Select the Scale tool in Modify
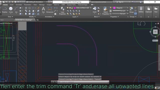The image size is (160, 90). pyautogui.click(x=29, y=14)
